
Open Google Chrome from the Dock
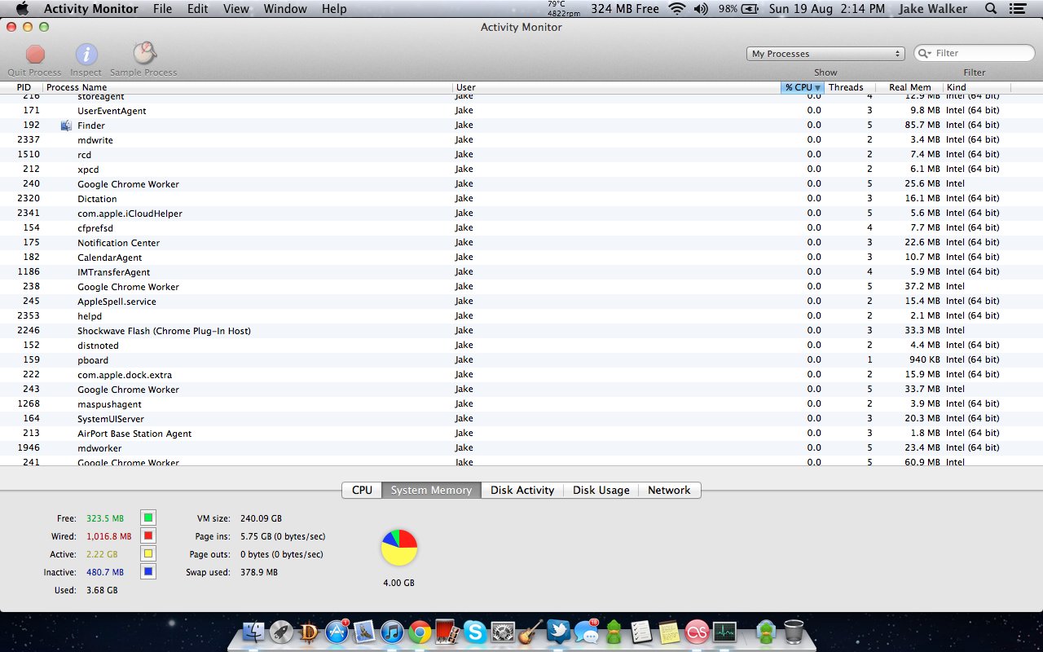(420, 631)
